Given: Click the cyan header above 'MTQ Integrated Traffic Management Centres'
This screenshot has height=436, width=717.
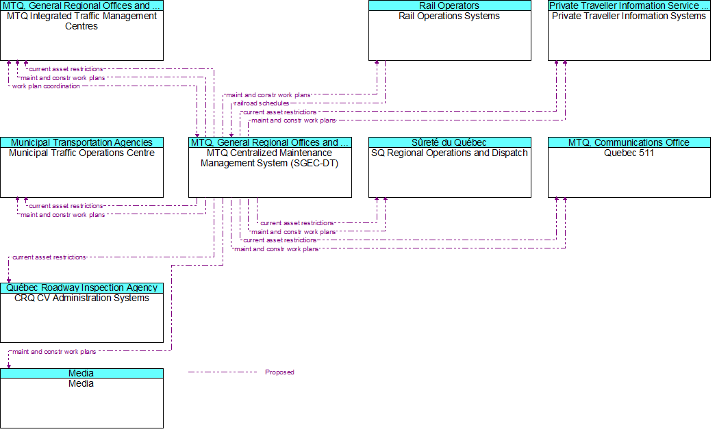Looking at the screenshot, I should pyautogui.click(x=82, y=5).
